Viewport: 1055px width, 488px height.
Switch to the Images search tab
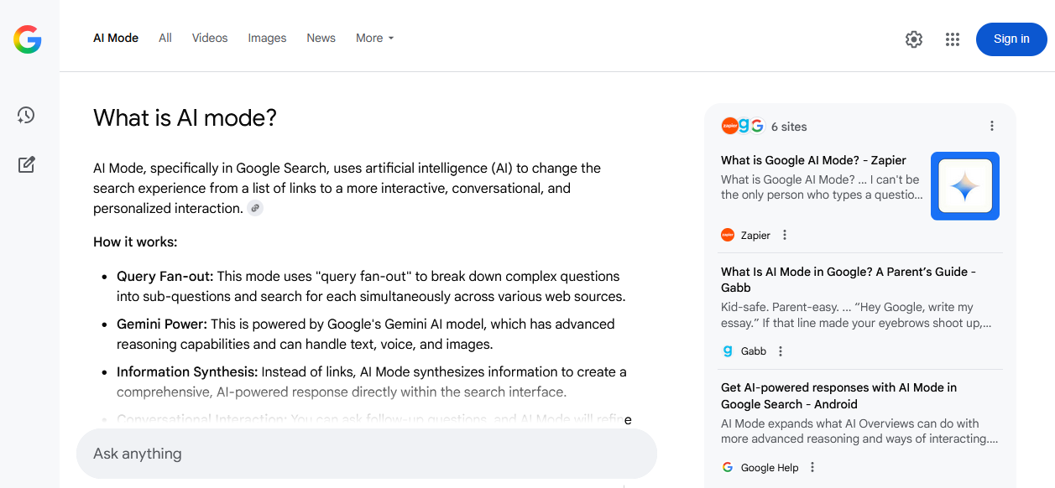click(x=267, y=38)
